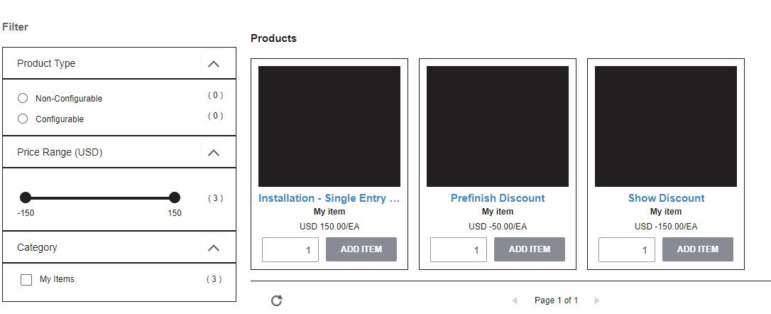Click the Installation item quantity field
The height and width of the screenshot is (314, 771).
(x=290, y=249)
